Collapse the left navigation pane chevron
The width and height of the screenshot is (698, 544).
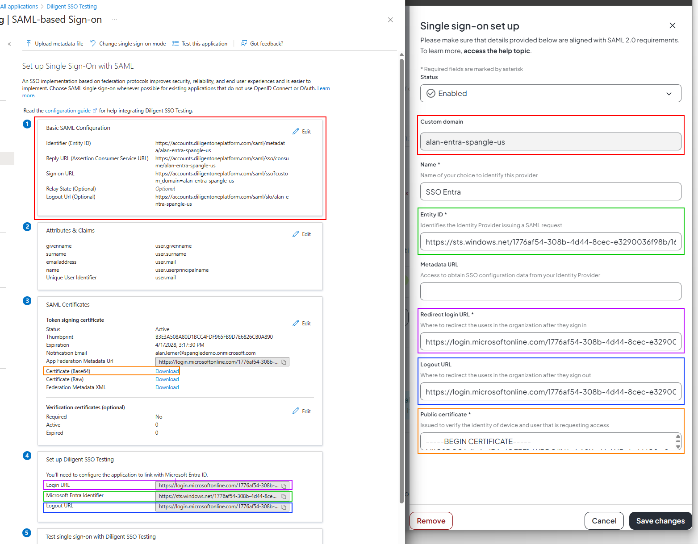tap(9, 44)
